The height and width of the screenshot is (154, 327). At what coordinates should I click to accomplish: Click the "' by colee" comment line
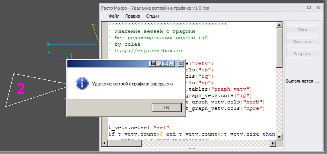124,44
